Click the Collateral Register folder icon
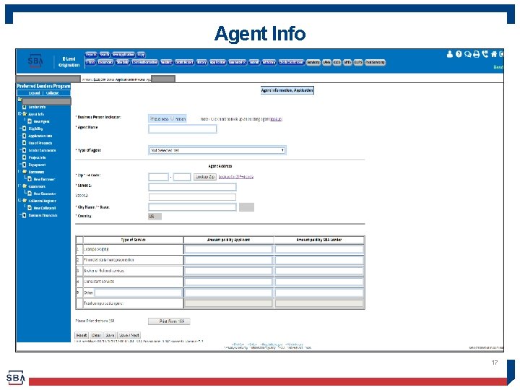The height and width of the screenshot is (390, 520). (x=25, y=201)
